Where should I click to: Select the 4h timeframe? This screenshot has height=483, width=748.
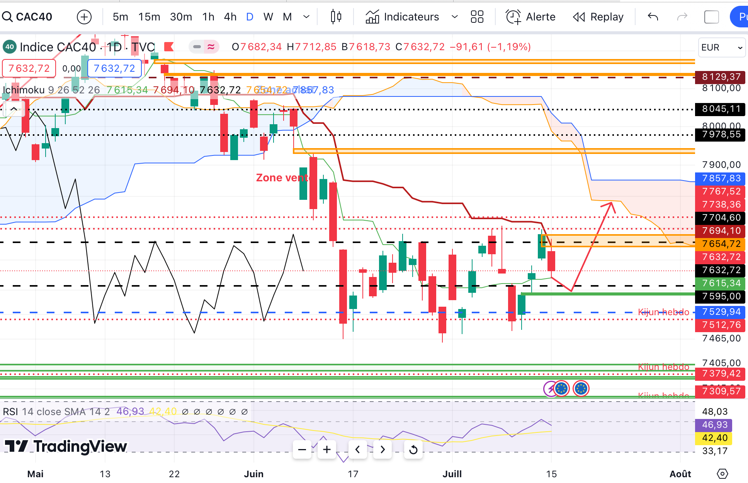(230, 17)
